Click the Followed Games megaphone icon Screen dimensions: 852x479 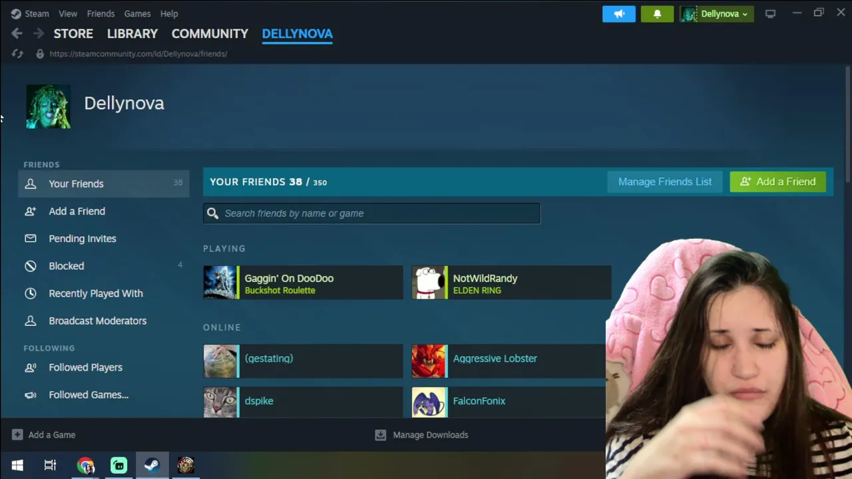(31, 395)
